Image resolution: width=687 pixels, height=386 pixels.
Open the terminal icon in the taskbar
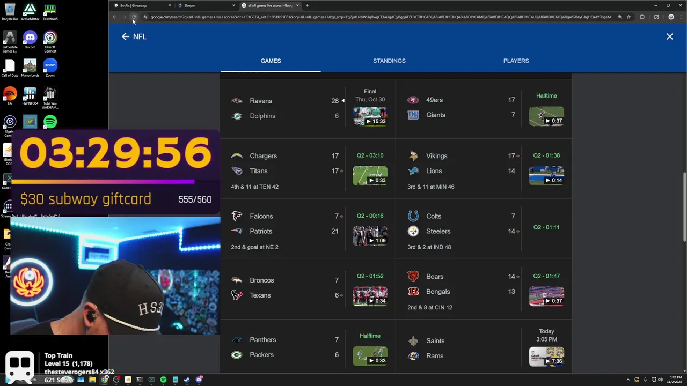tap(140, 380)
